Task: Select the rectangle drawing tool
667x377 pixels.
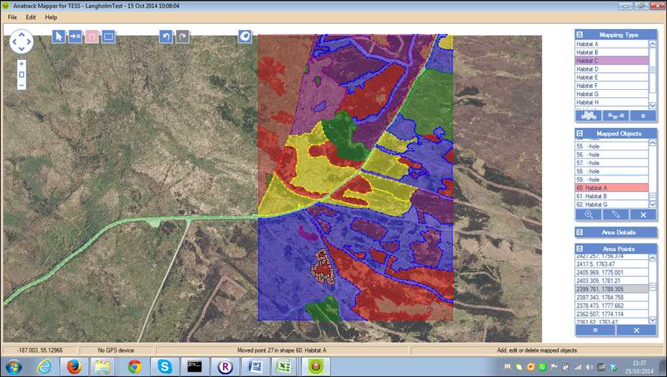Action: (x=109, y=37)
